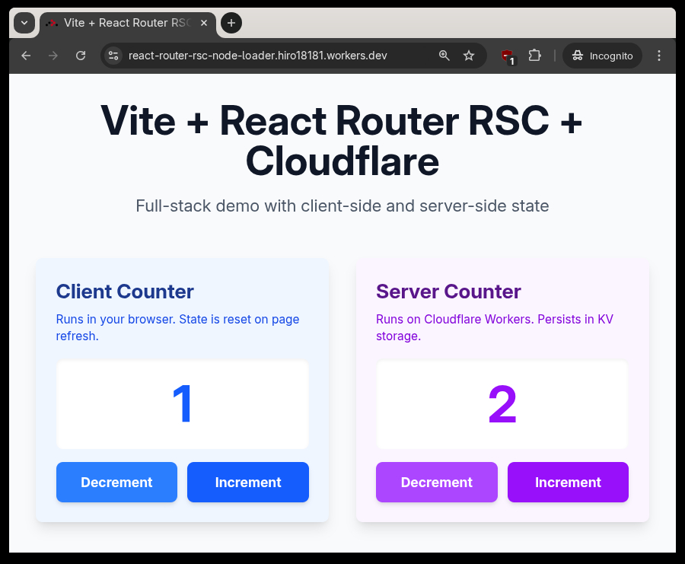Click the Incognito profile button
Screen dimensions: 685x564
click(x=602, y=56)
